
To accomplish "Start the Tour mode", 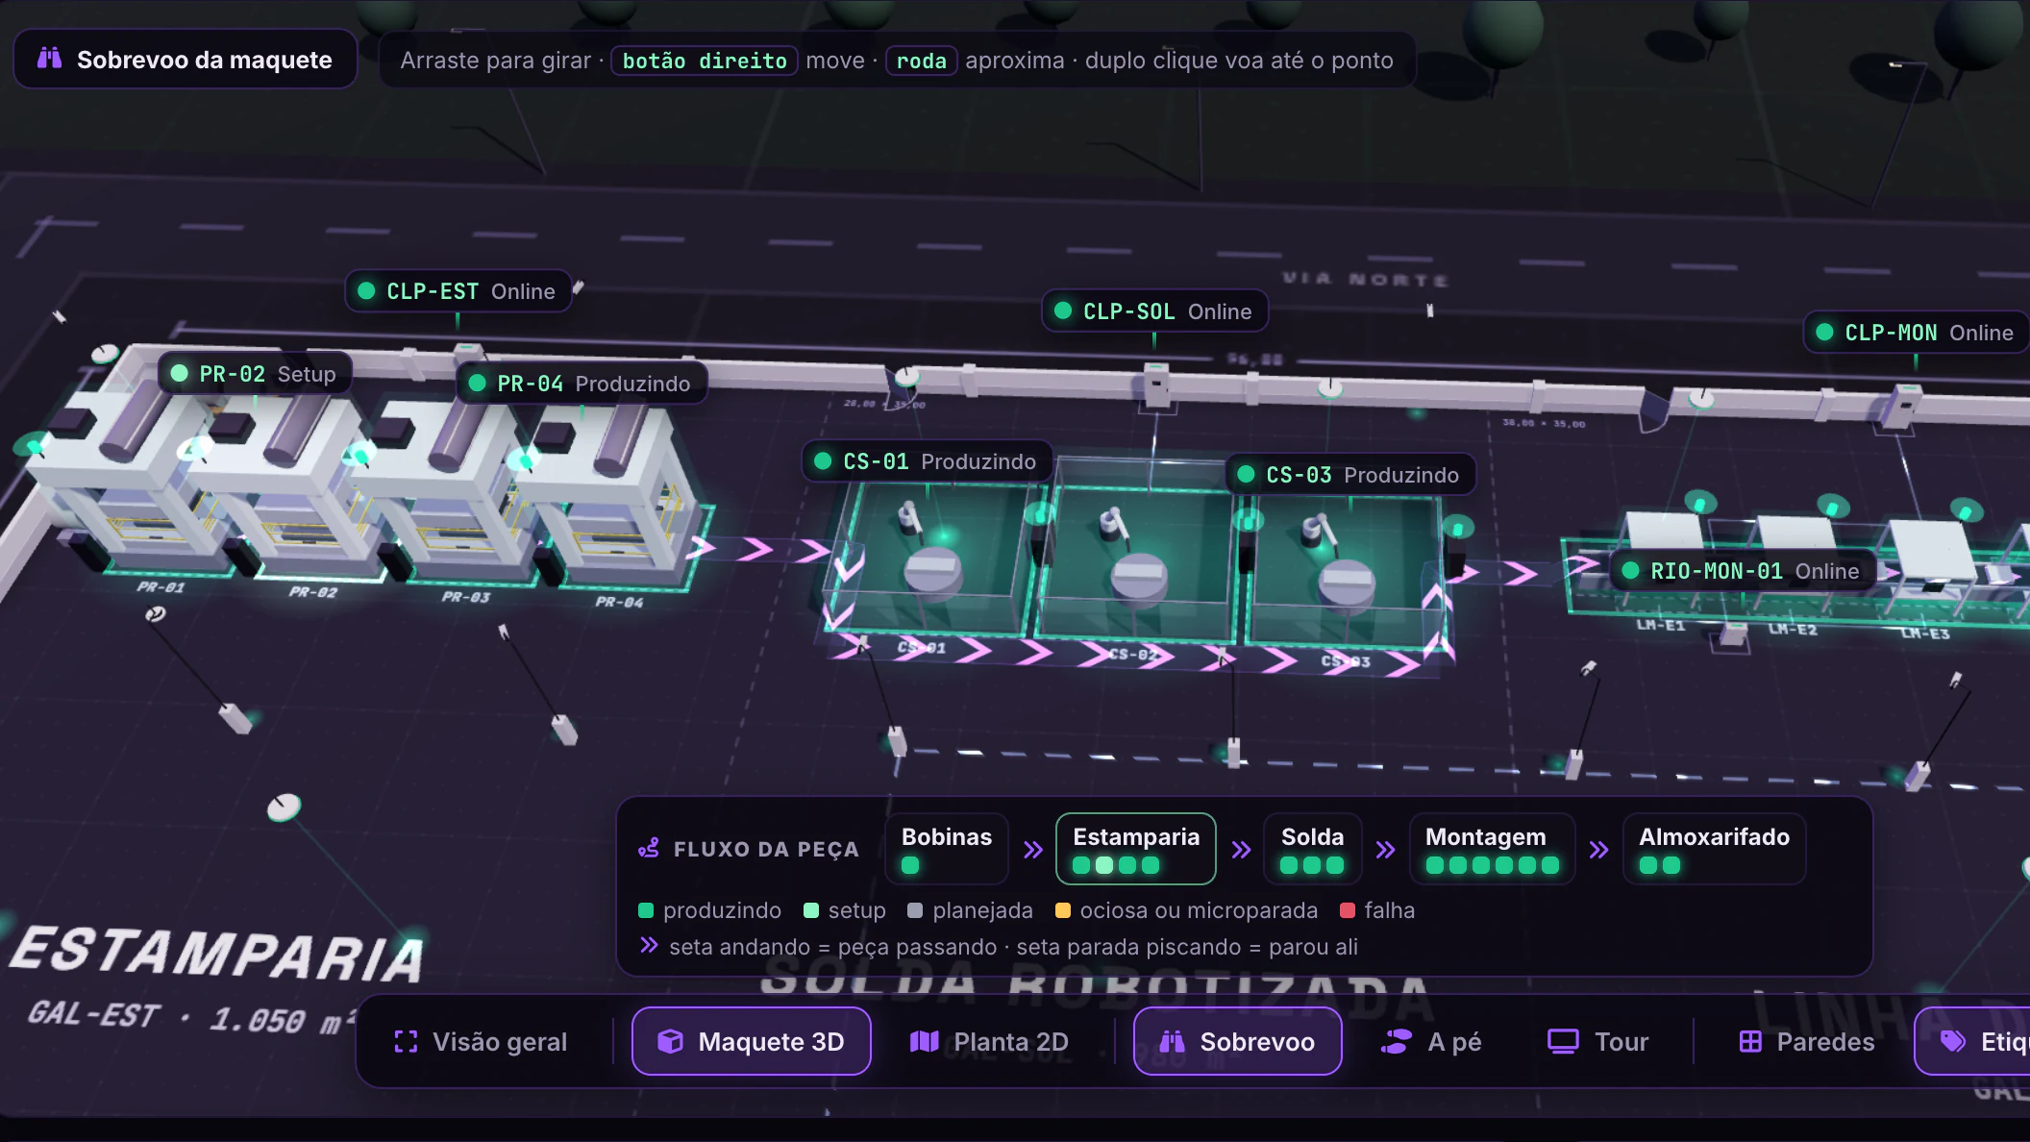I will pos(1597,1042).
